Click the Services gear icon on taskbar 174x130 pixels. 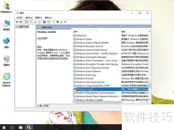[x=29, y=128]
